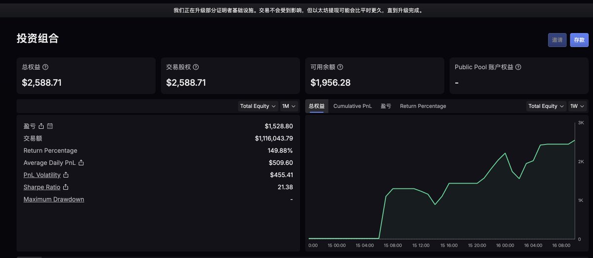
Task: Click the $1,956.28 available balance value
Action: (331, 83)
